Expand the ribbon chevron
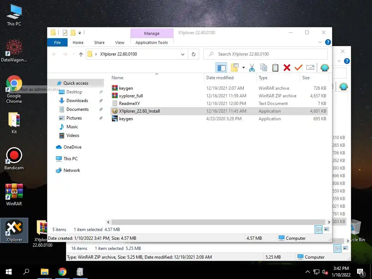Viewport: 372px width, 279px height. coord(320,42)
